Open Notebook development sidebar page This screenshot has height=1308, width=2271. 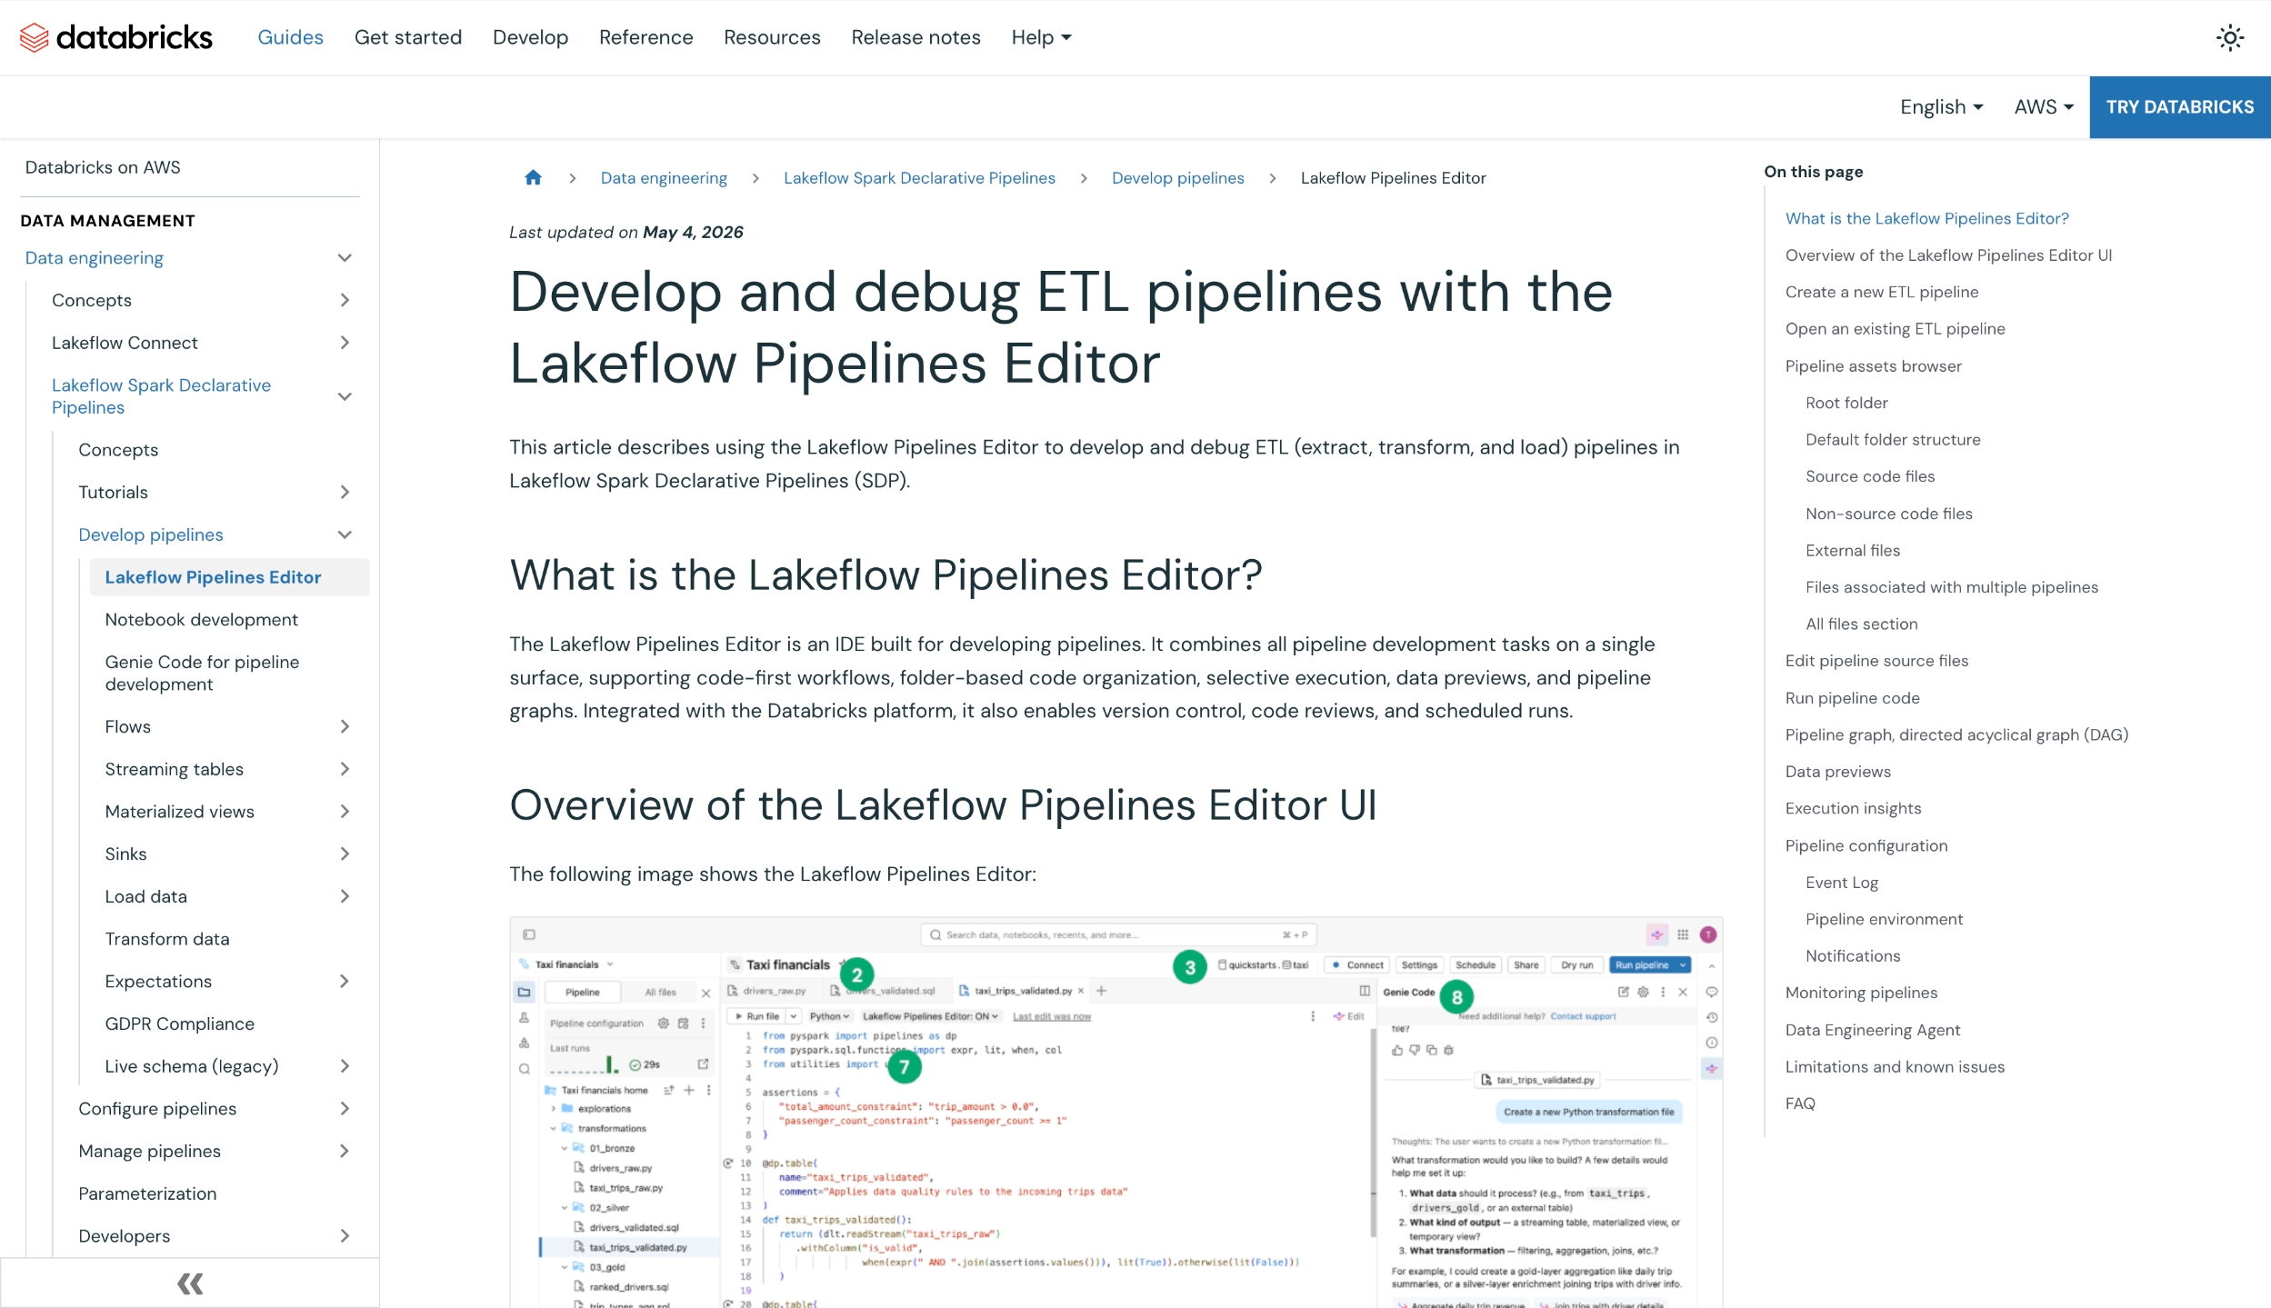pos(201,619)
